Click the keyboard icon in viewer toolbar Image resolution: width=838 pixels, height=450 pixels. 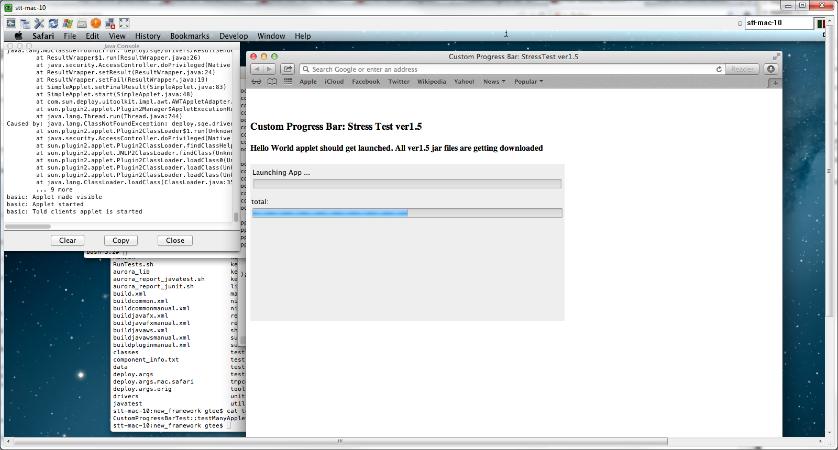(x=82, y=24)
